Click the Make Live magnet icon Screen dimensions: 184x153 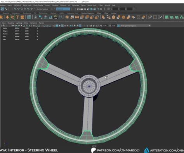[32, 9]
